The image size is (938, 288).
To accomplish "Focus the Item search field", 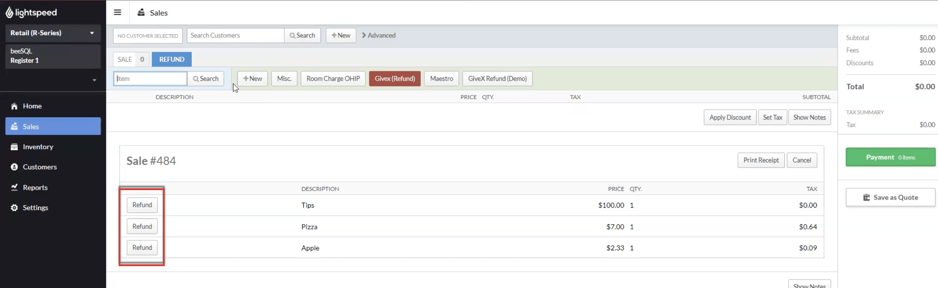I will point(150,79).
